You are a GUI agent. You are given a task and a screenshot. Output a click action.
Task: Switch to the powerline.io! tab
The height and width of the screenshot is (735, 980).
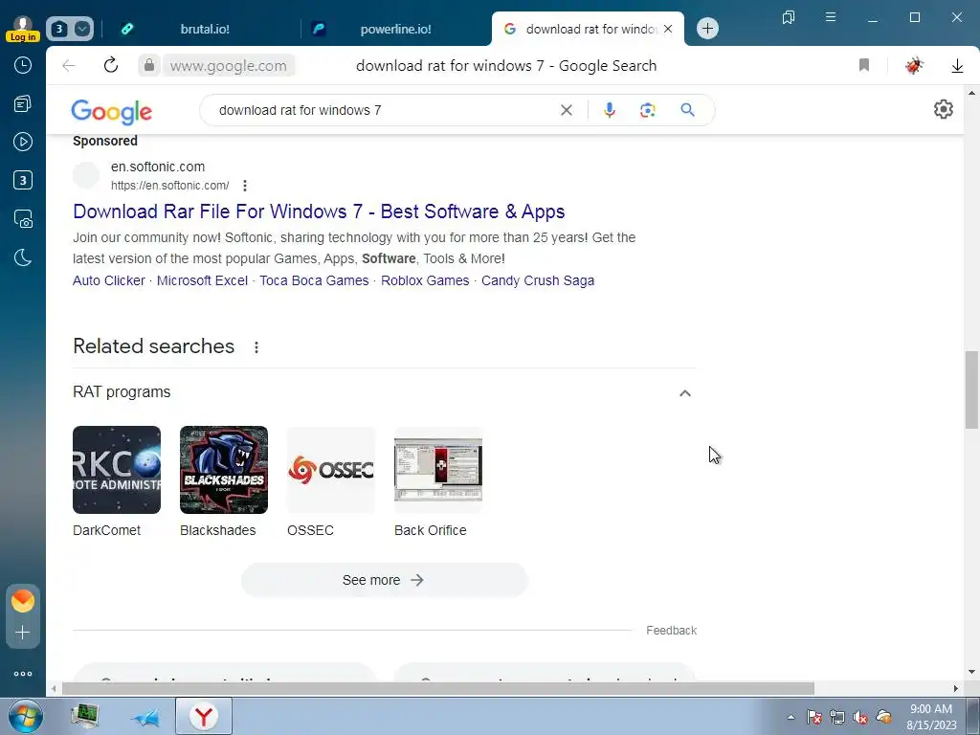(x=395, y=29)
